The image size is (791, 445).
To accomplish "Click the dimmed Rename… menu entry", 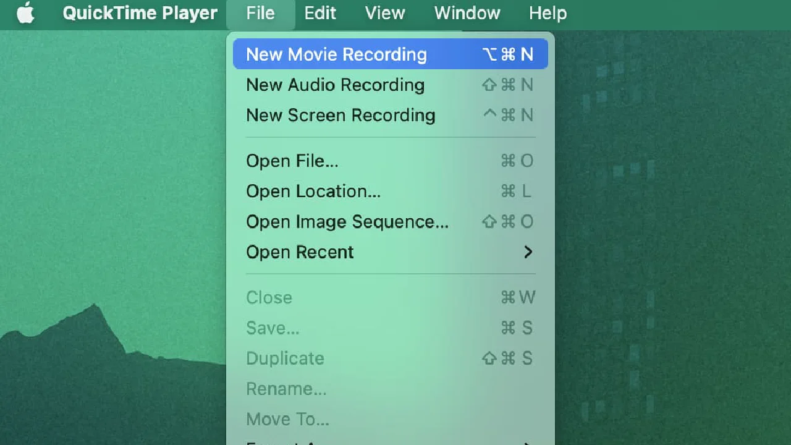I will pos(391,388).
